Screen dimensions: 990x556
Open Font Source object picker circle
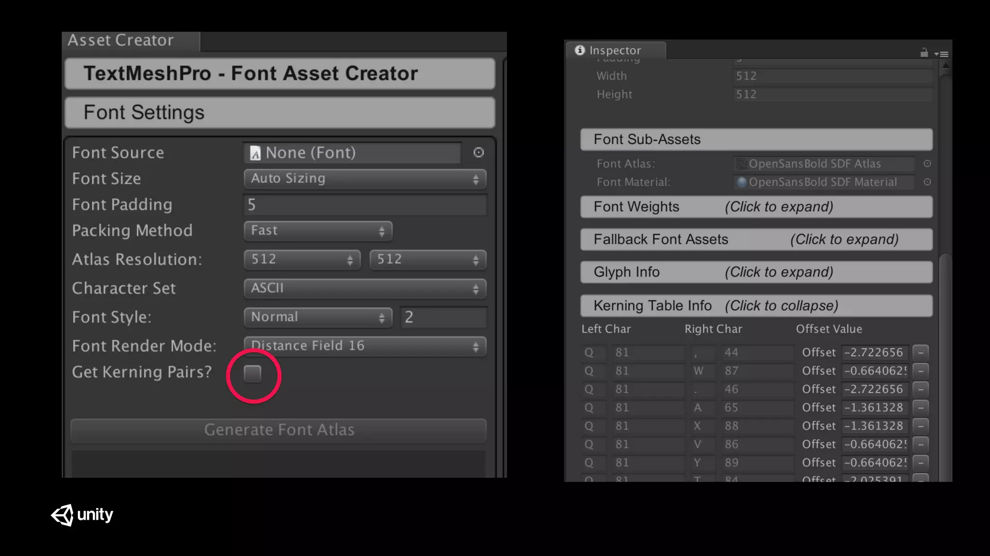pyautogui.click(x=479, y=153)
